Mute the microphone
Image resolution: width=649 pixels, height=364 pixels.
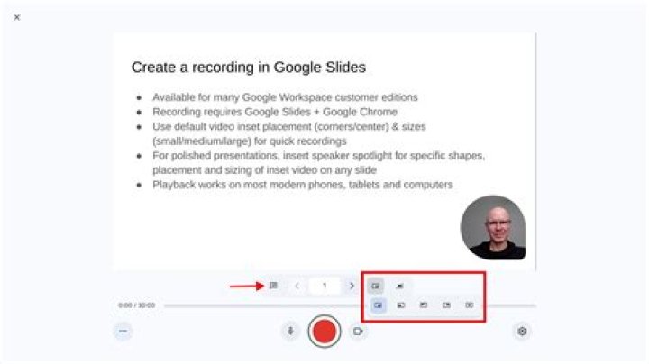tap(290, 332)
